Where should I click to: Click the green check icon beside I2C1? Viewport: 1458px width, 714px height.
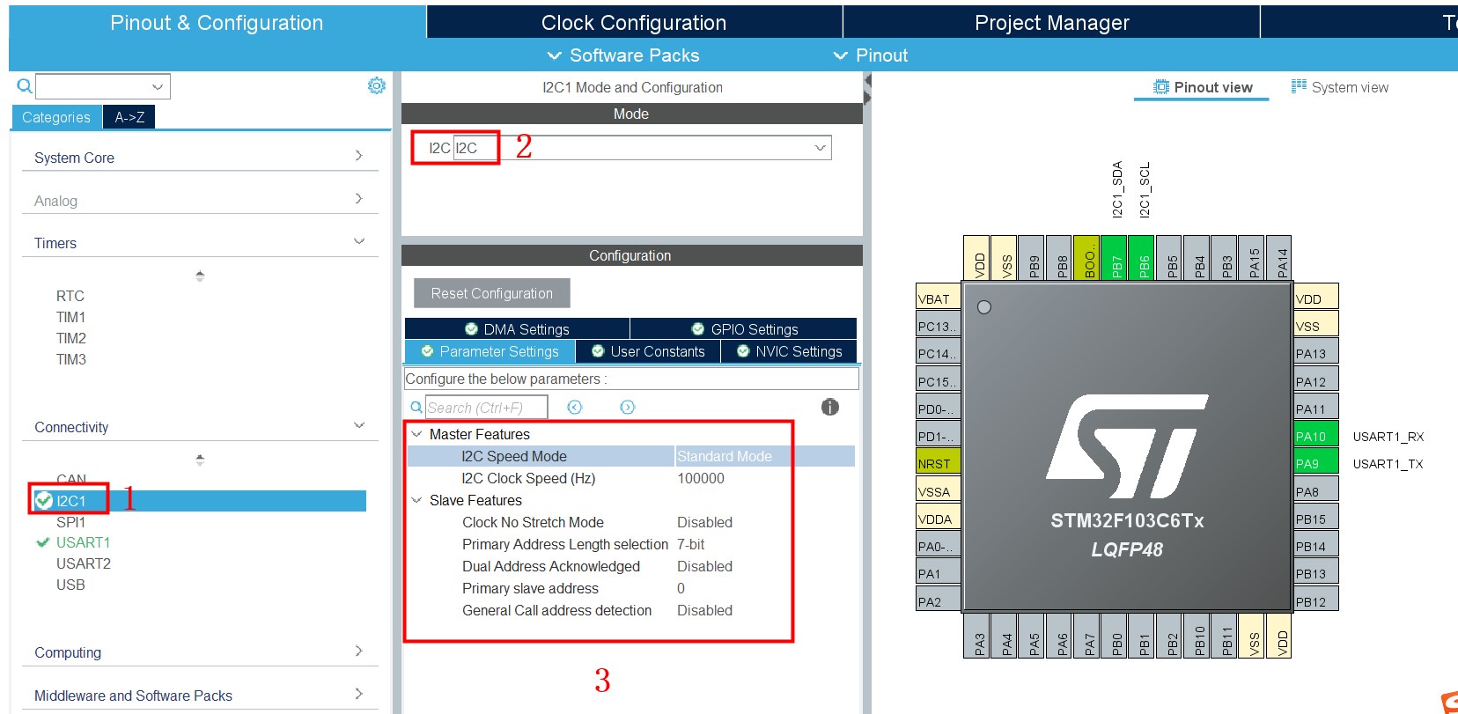43,501
